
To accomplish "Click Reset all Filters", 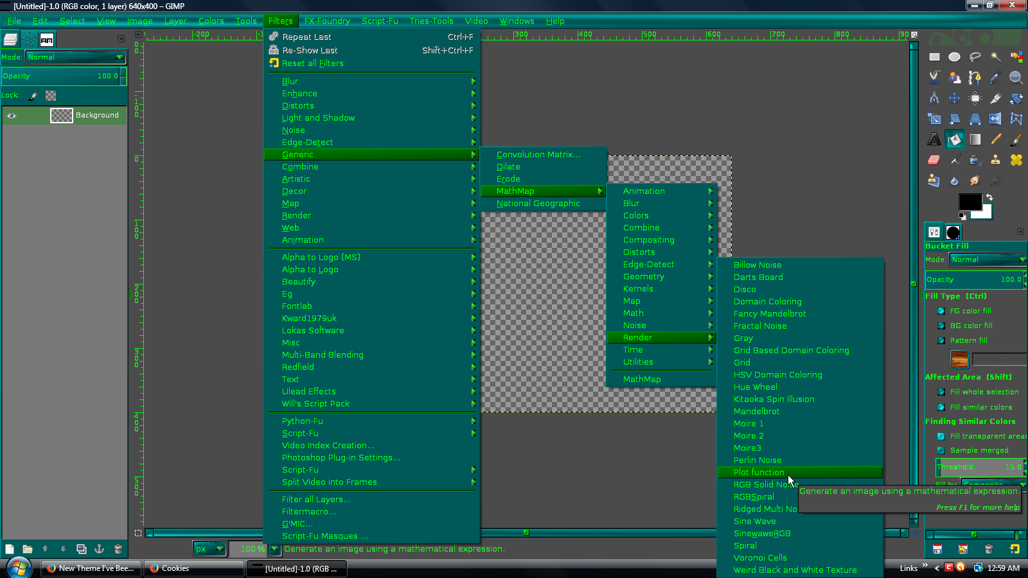I will click(372, 64).
